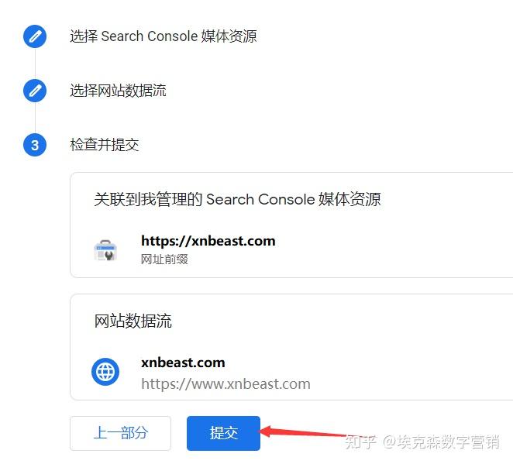Click the 上一部分 previous button

(x=120, y=433)
